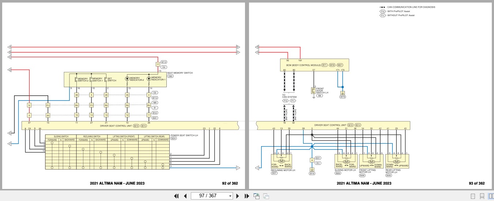Switch to single page view

[473, 196]
